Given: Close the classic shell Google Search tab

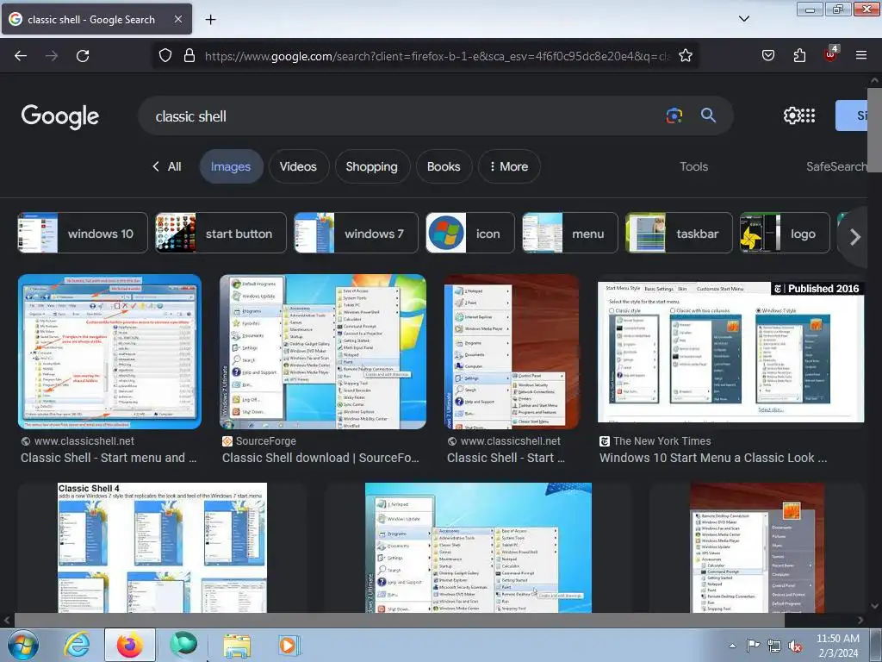Looking at the screenshot, I should point(177,19).
